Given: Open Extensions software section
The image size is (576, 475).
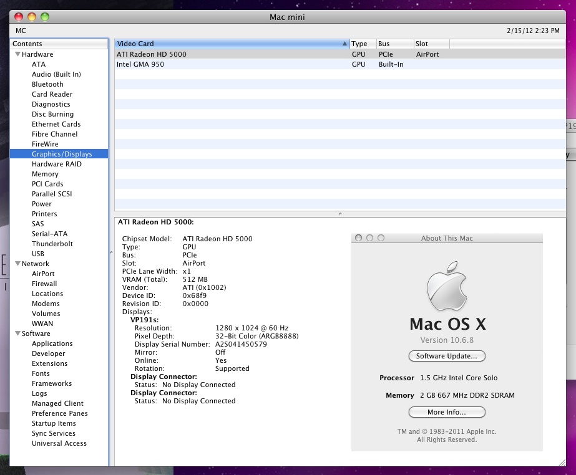Looking at the screenshot, I should [49, 363].
